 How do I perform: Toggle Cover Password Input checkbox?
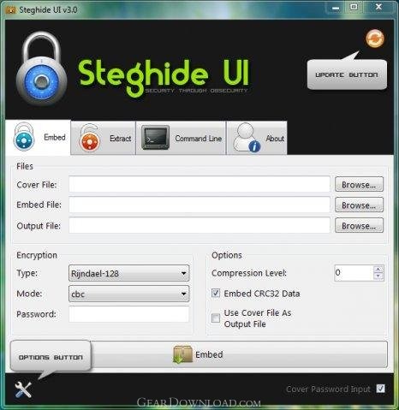[x=380, y=389]
